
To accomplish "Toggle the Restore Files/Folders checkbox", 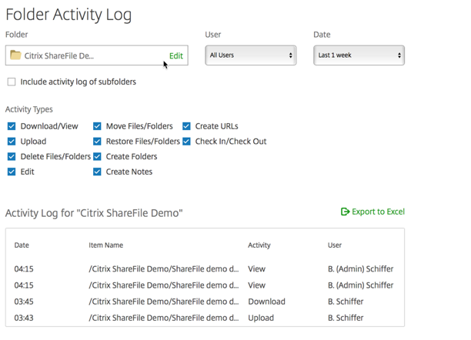I will (x=97, y=142).
